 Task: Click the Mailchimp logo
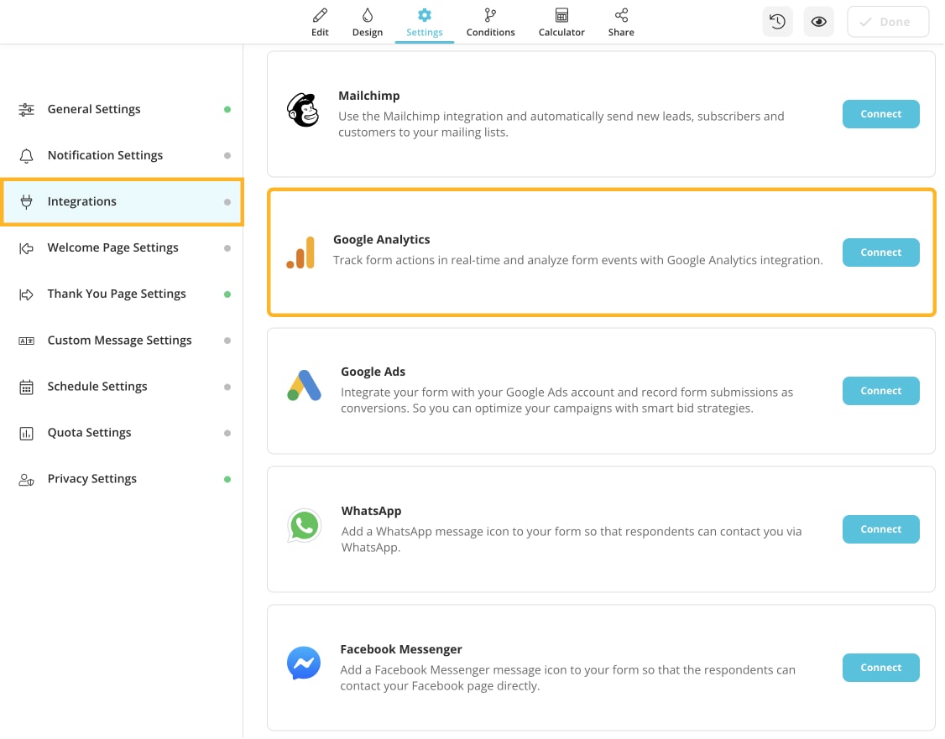click(303, 110)
